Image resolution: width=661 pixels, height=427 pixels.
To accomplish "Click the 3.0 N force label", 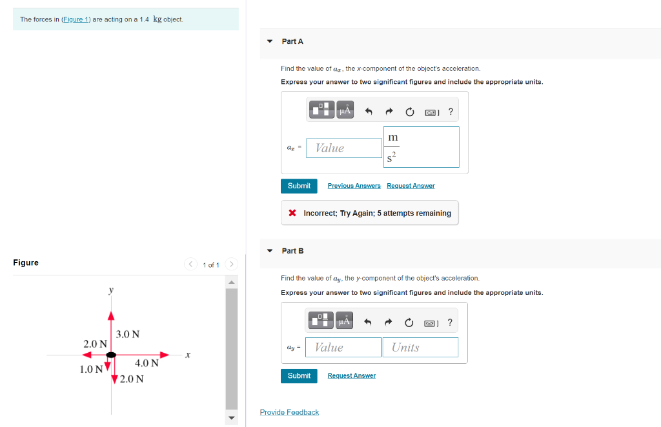I will pos(128,334).
